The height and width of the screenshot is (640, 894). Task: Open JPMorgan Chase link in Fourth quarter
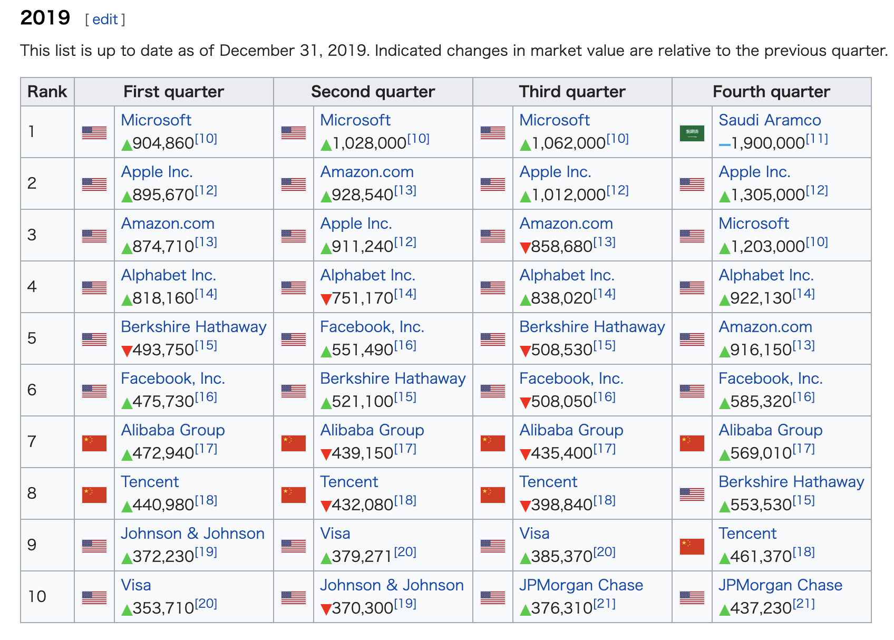[781, 585]
